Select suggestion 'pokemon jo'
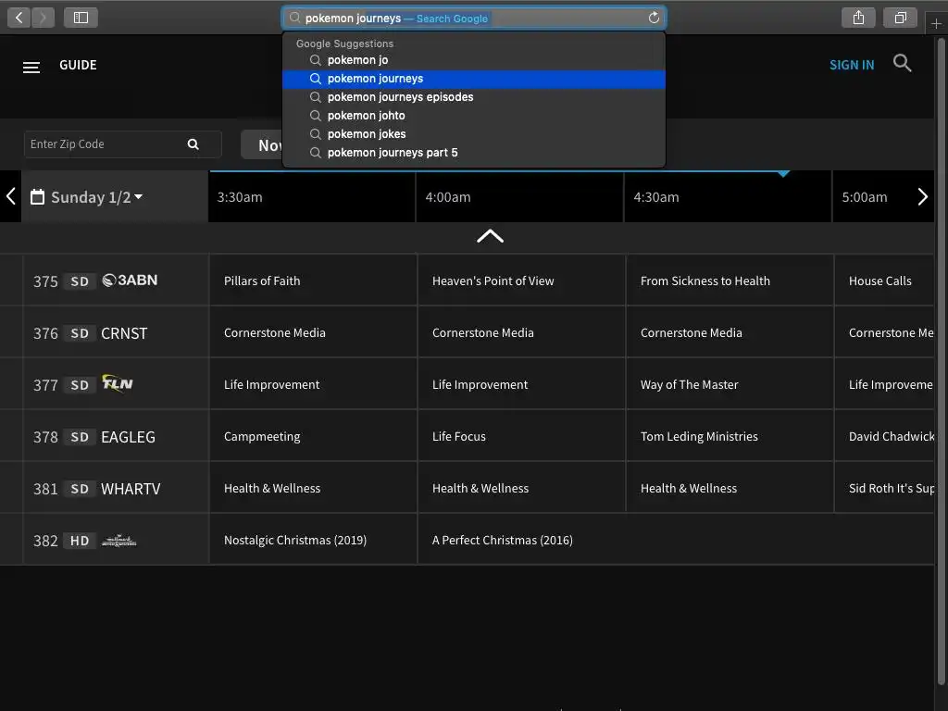The width and height of the screenshot is (948, 711). [473, 60]
